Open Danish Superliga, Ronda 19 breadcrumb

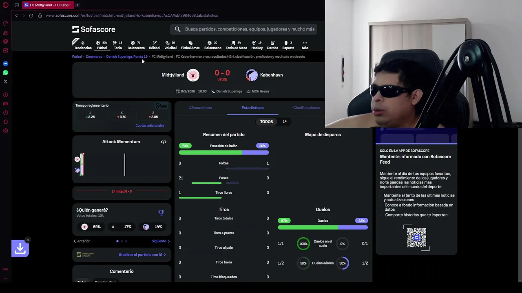pyautogui.click(x=127, y=57)
